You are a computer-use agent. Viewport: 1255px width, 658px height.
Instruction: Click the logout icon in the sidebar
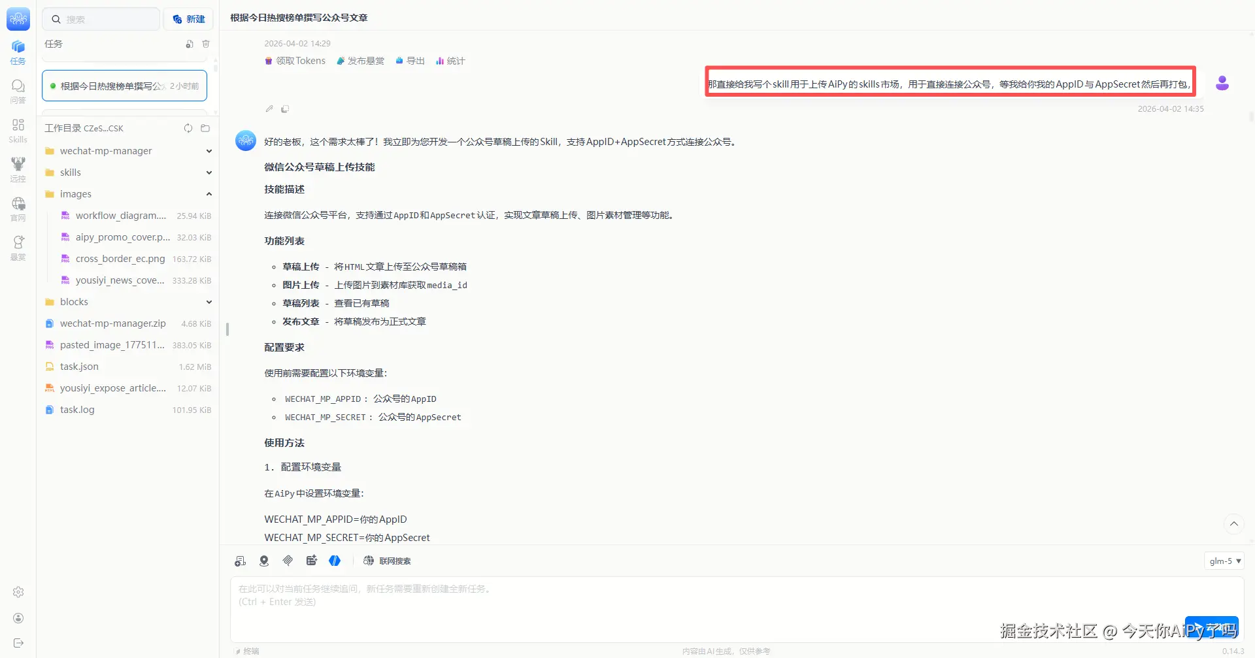[x=18, y=643]
